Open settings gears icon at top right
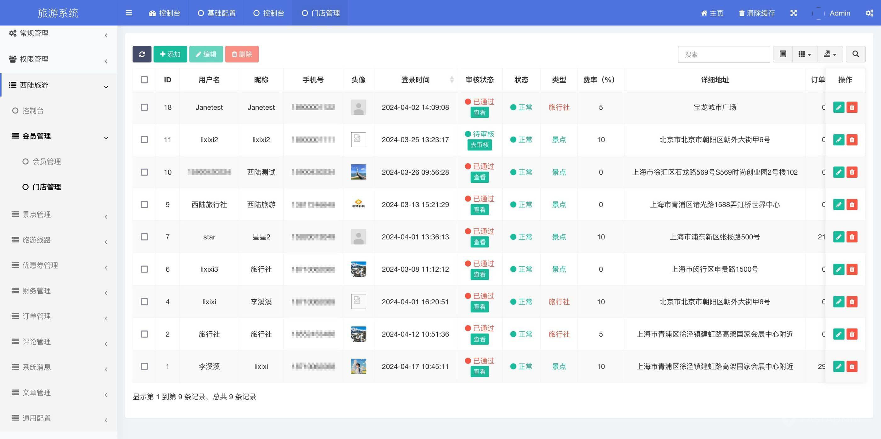Image resolution: width=881 pixels, height=439 pixels. [869, 13]
